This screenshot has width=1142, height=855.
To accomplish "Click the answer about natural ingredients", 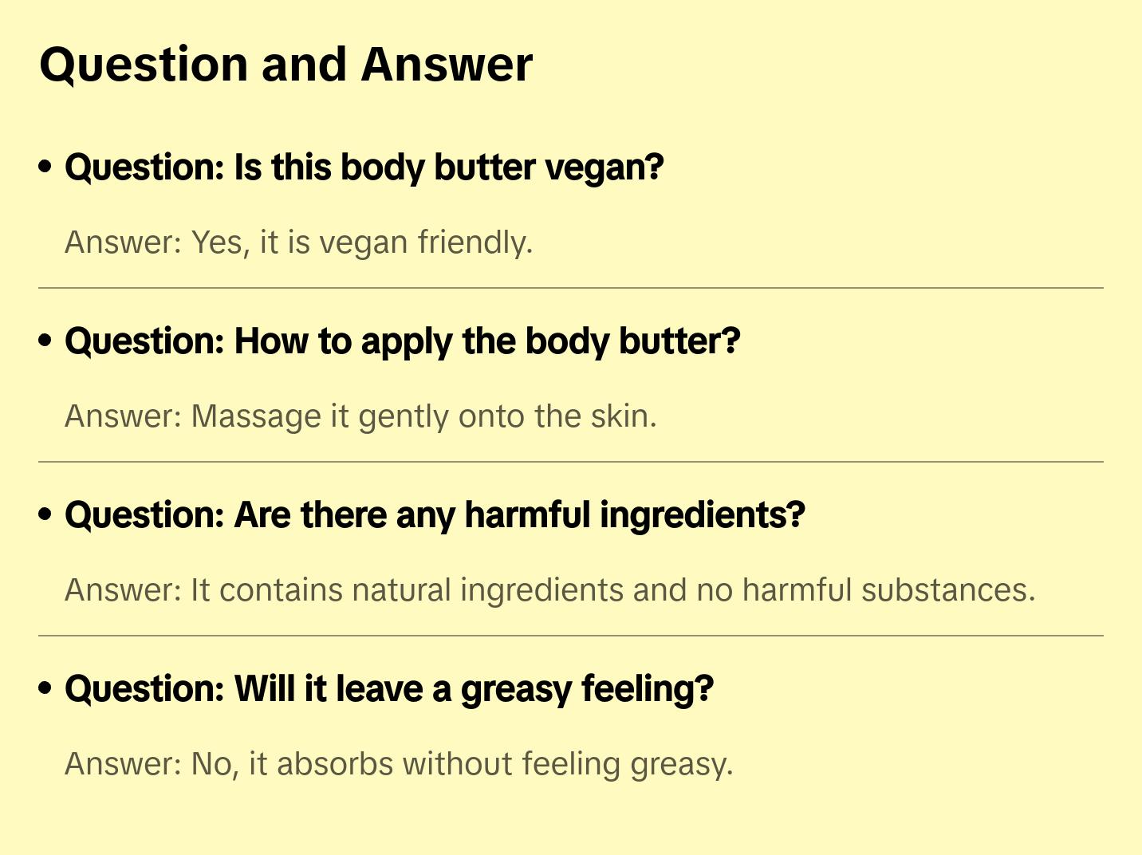I will tap(549, 590).
